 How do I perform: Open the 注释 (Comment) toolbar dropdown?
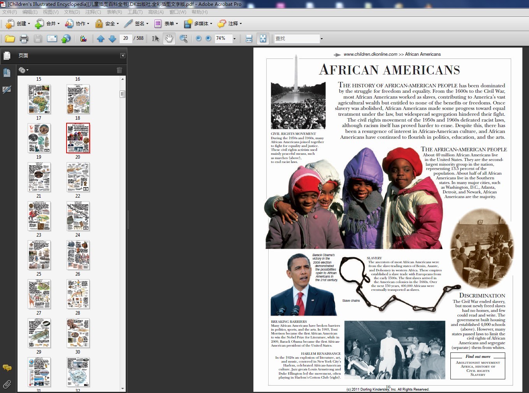[x=230, y=24]
